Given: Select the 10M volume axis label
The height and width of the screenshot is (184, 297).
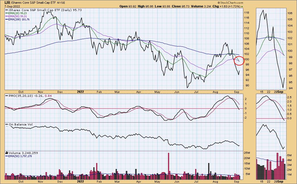Looking at the screenshot, I should (x=247, y=169).
